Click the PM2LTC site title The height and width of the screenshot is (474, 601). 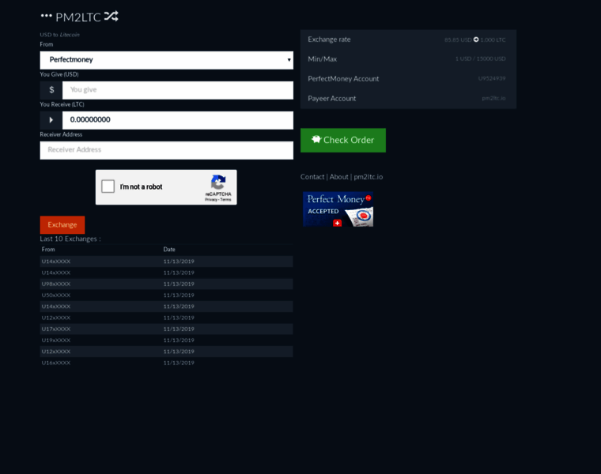point(78,17)
